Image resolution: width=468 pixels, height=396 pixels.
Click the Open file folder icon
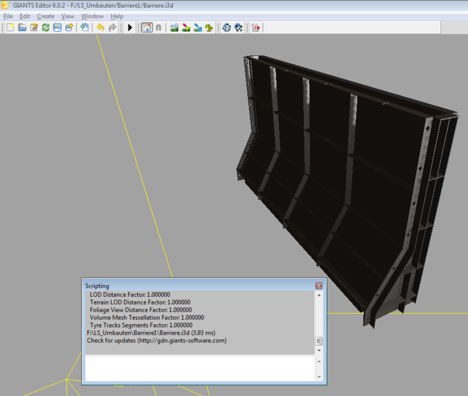(x=22, y=28)
